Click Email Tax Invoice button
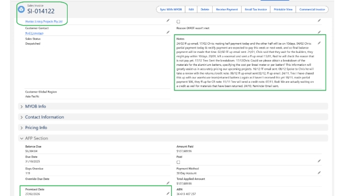The width and height of the screenshot is (349, 196). [x=256, y=9]
